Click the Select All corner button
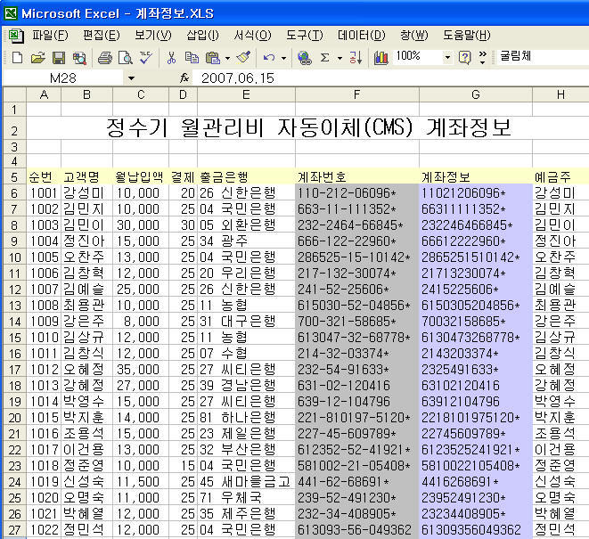 tap(14, 94)
